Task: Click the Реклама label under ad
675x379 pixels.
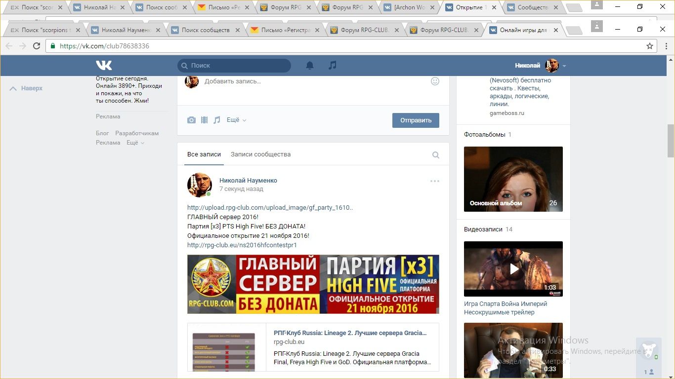Action: click(108, 116)
